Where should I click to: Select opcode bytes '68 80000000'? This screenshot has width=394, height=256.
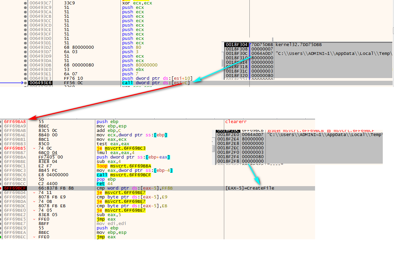tap(79, 47)
